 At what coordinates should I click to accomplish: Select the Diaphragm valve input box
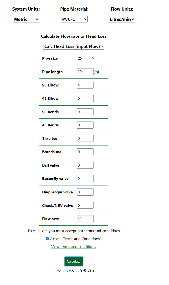pyautogui.click(x=85, y=192)
